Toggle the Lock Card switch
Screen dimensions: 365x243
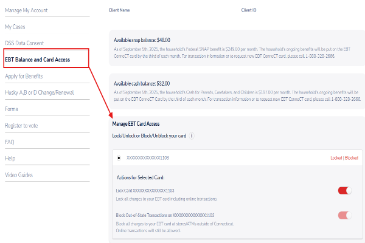tap(344, 191)
